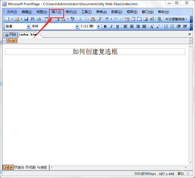This screenshot has width=195, height=178.
Task: Click the Insert Hyperlink globe icon
Action: 159,19
